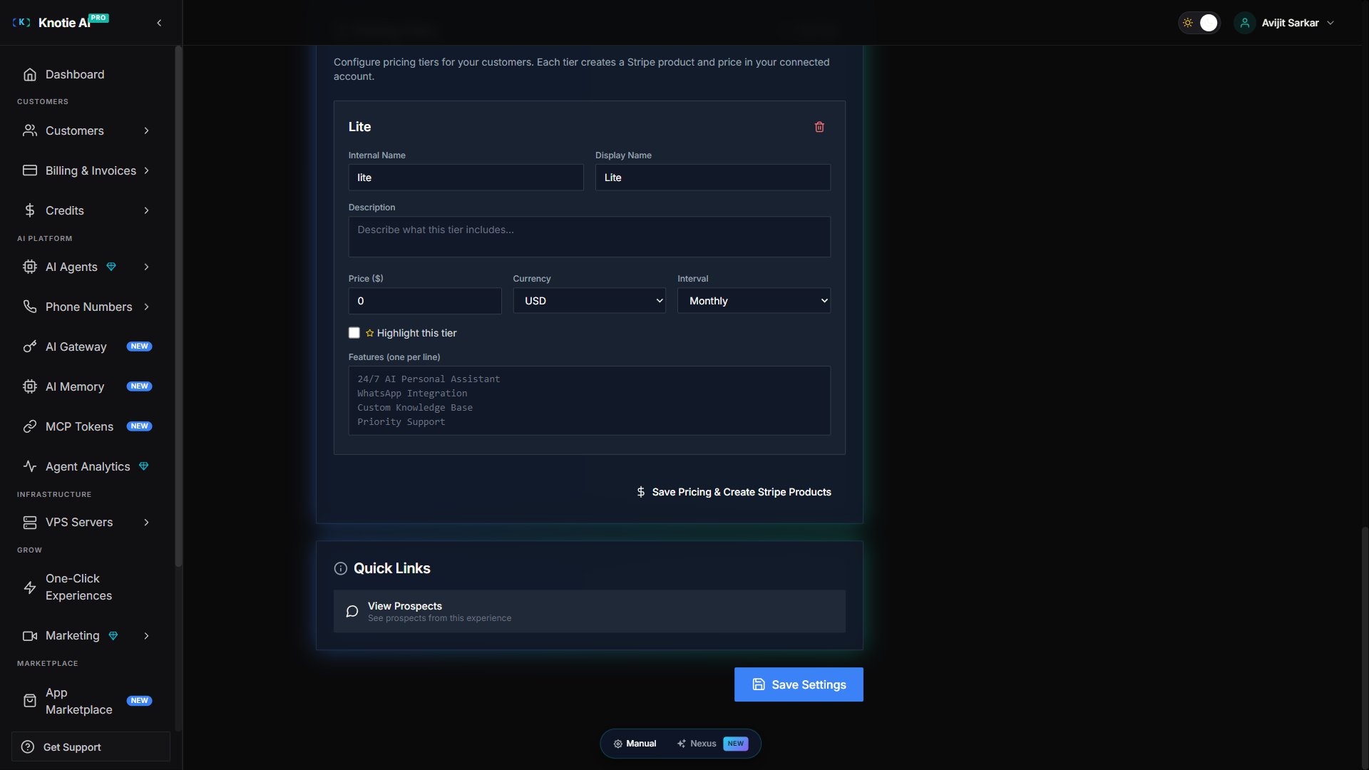The height and width of the screenshot is (770, 1369).
Task: Click the AI Gateway key icon
Action: (30, 346)
